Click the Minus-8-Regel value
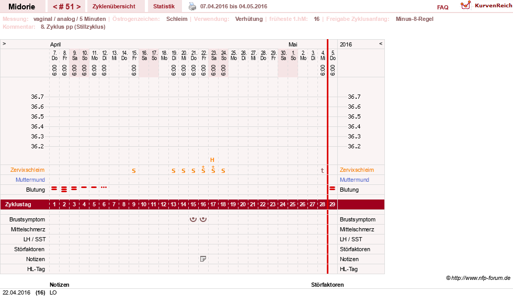The image size is (513, 305). coord(415,19)
